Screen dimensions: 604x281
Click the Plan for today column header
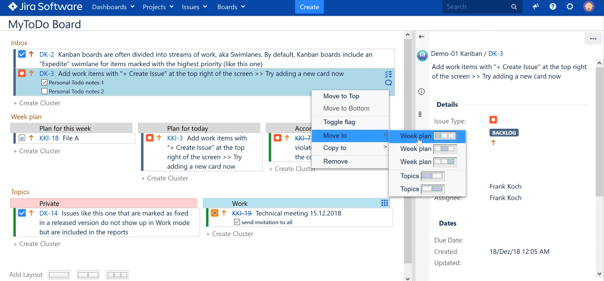[x=199, y=128]
